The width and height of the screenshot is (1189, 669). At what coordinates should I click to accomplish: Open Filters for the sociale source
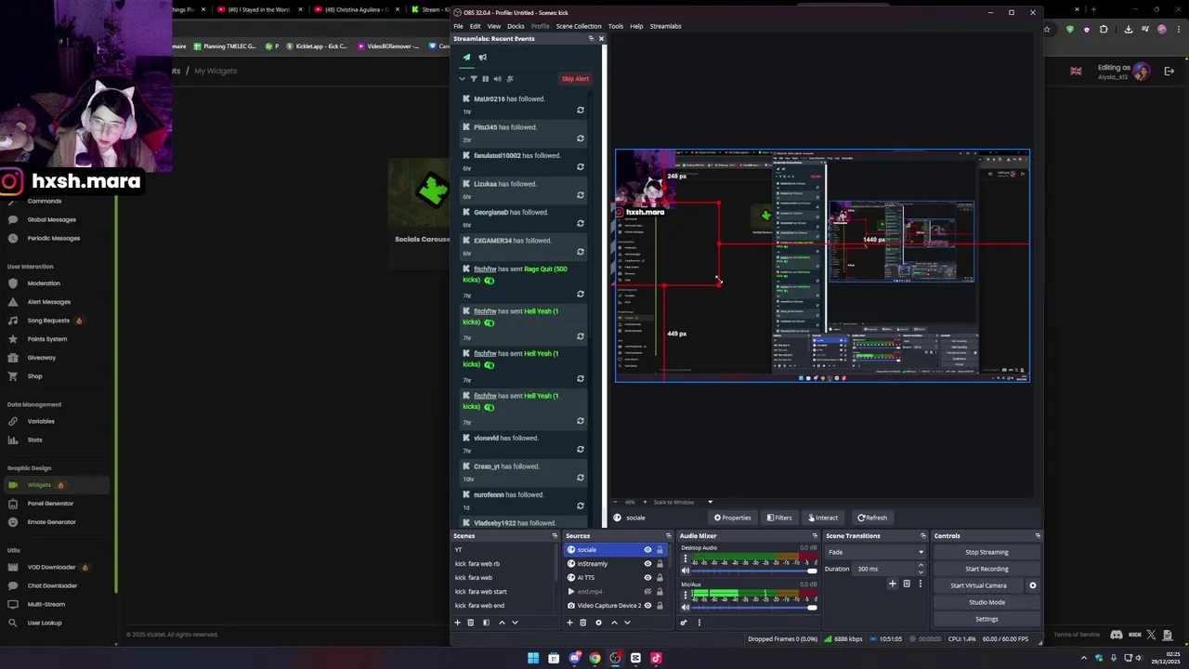coord(778,518)
